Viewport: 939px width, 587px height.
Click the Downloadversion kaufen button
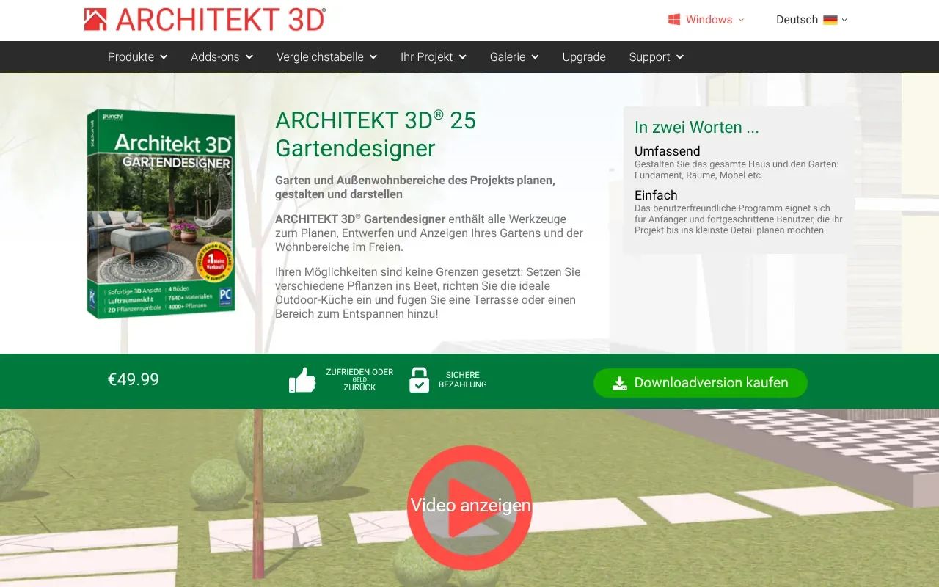700,382
